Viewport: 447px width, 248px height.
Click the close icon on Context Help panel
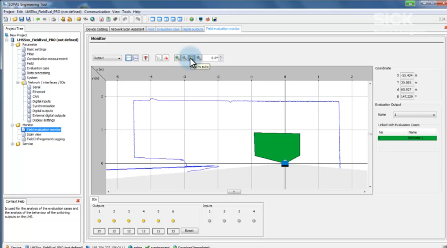click(x=78, y=201)
